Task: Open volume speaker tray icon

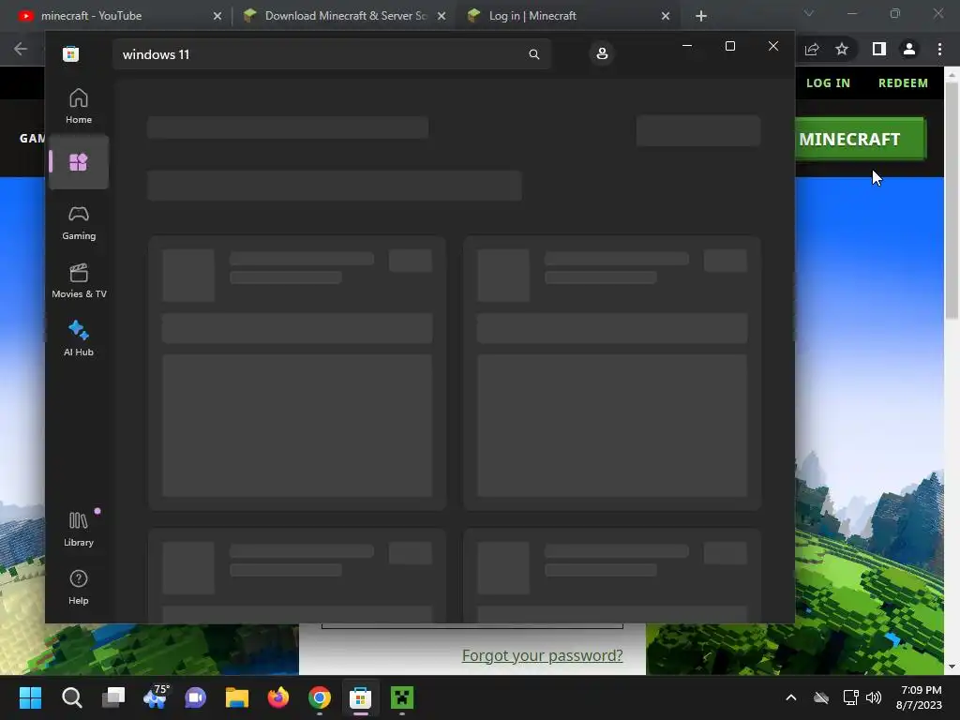Action: point(874,697)
